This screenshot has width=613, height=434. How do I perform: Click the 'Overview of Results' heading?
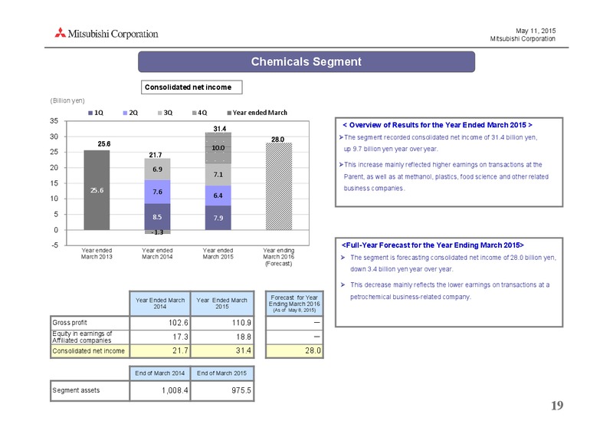438,125
